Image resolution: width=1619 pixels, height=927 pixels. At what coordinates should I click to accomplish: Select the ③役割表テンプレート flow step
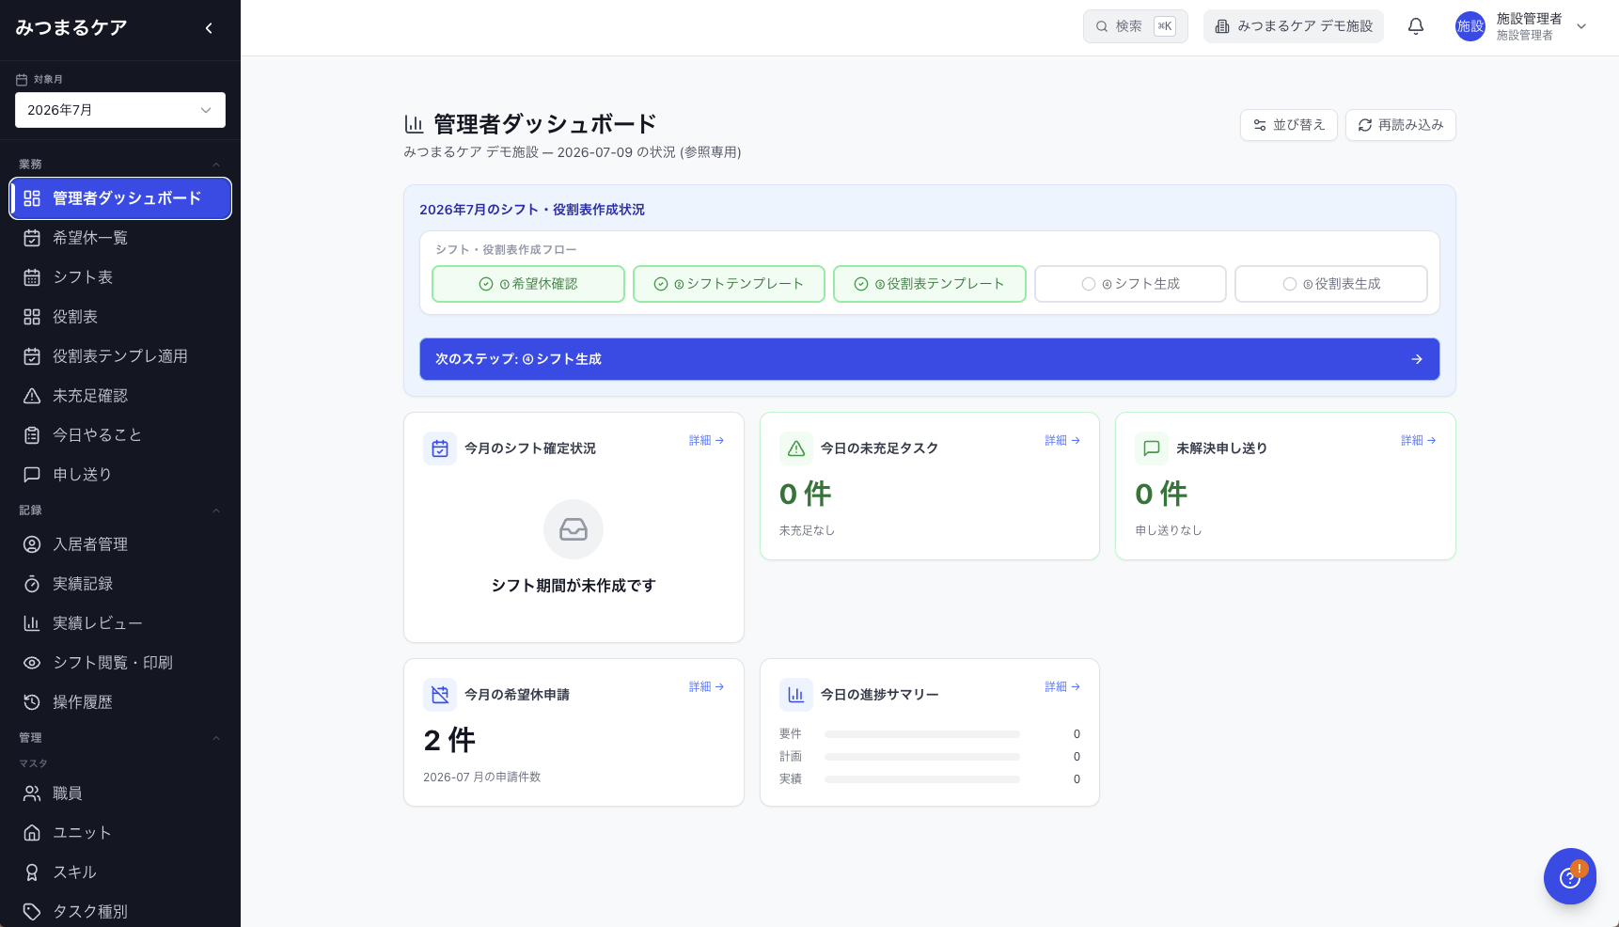(x=930, y=284)
